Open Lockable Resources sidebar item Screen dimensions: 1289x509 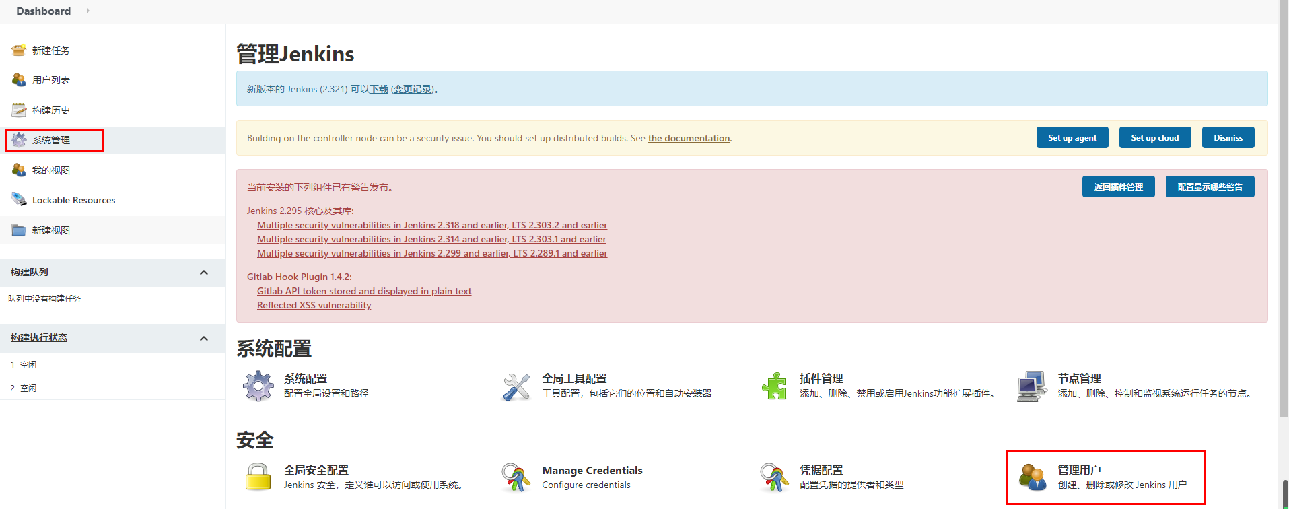(x=73, y=200)
